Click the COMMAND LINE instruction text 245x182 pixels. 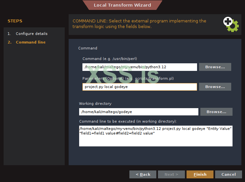coord(139,24)
